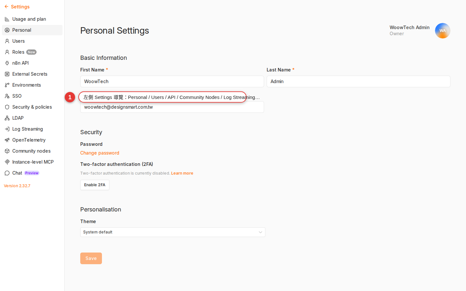Image resolution: width=466 pixels, height=291 pixels.
Task: Click Version 2.32.7 link
Action: pos(17,186)
